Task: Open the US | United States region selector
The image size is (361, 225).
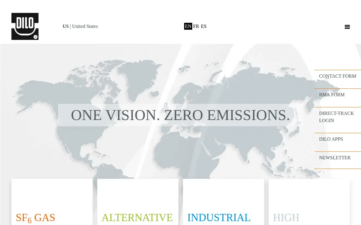Action: coord(80,26)
